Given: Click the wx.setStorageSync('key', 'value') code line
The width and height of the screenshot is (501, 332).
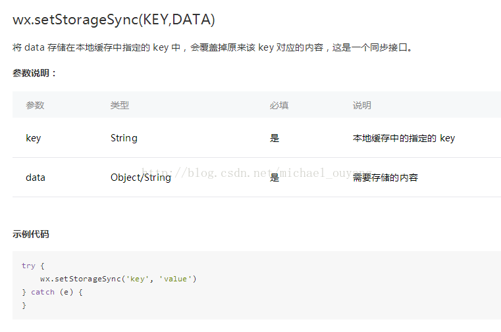Looking at the screenshot, I should [x=119, y=279].
